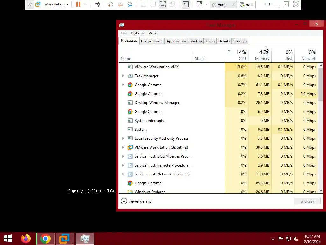
Task: Sort processes by the Name column header
Action: (x=156, y=55)
